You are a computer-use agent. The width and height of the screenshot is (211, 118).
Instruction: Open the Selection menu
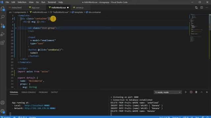point(22,2)
